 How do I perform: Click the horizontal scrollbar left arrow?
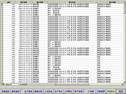[55, 84]
